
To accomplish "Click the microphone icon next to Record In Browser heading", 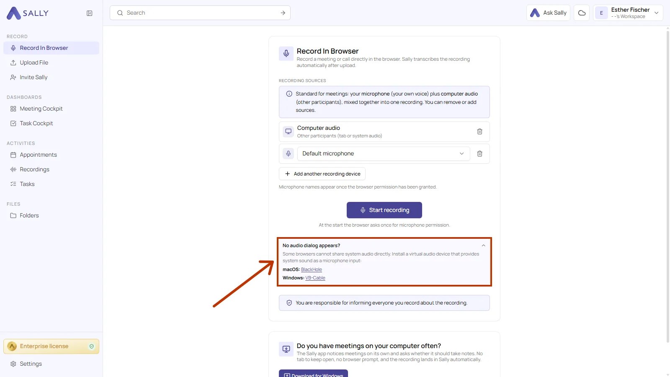I will click(x=286, y=54).
